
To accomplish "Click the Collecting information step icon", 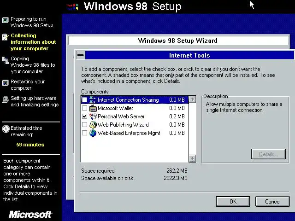I will [5, 37].
